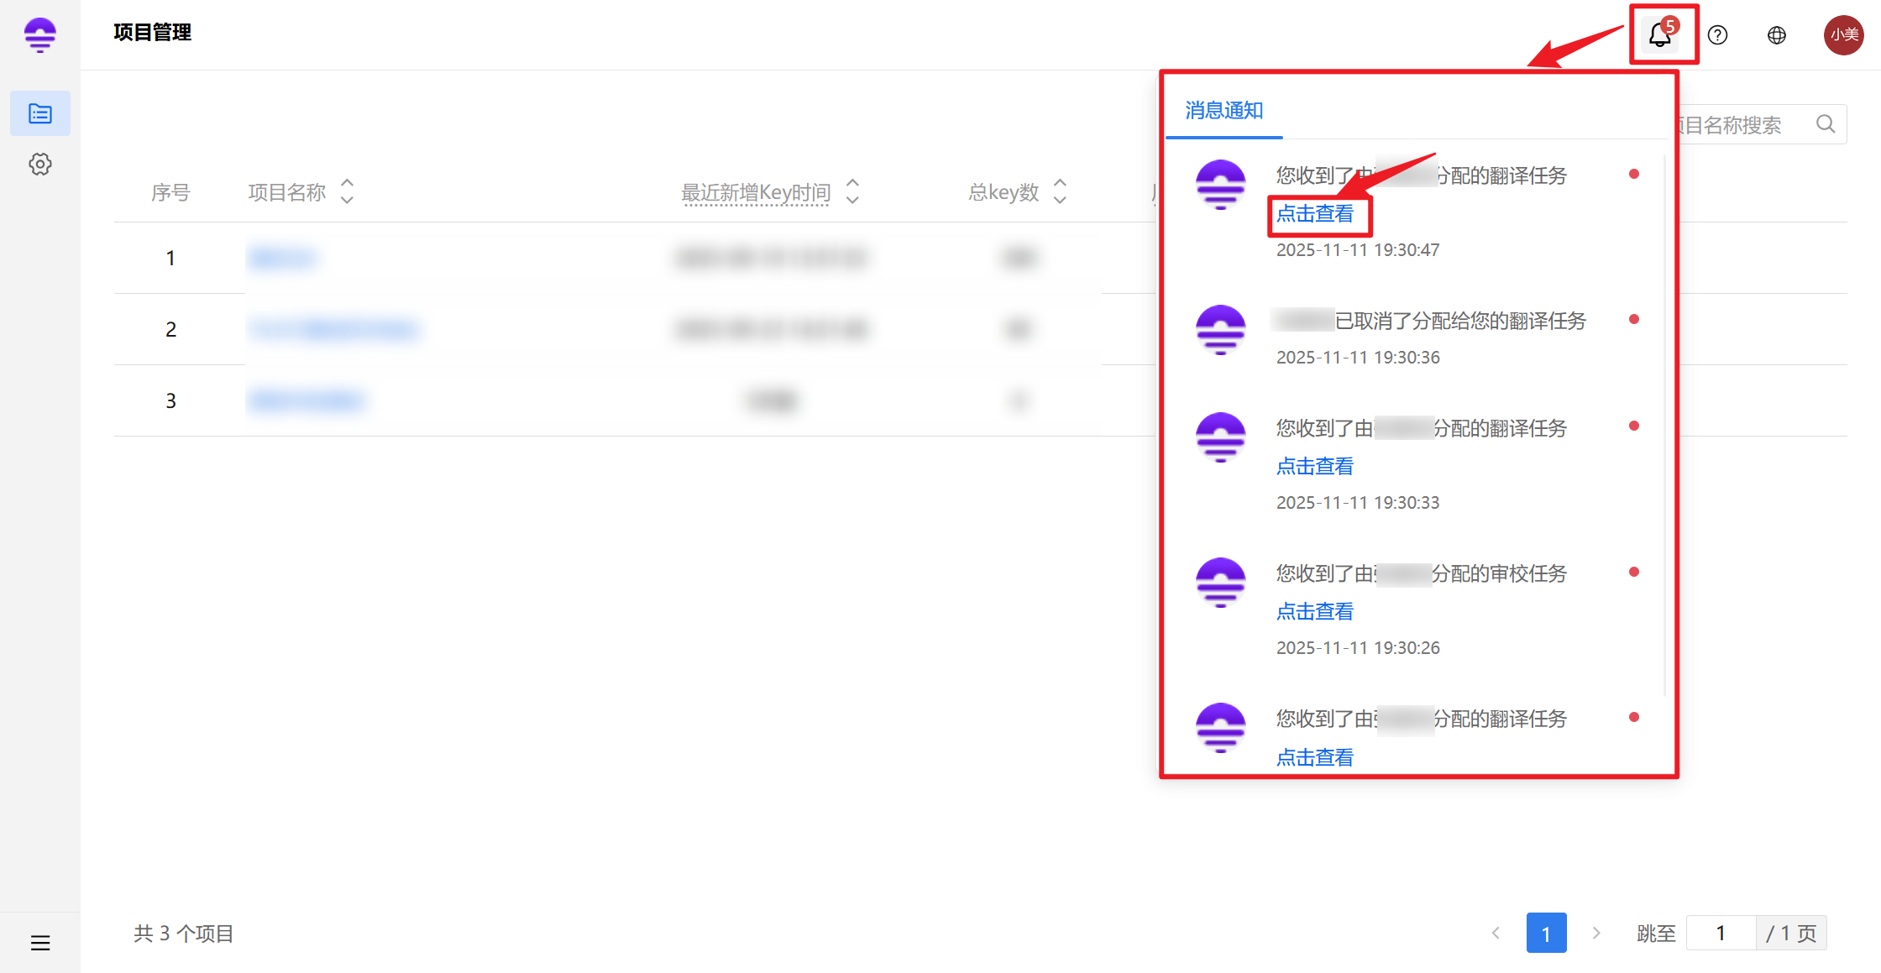Sort by 项目名称 column arrows
The image size is (1881, 973).
pyautogui.click(x=347, y=191)
